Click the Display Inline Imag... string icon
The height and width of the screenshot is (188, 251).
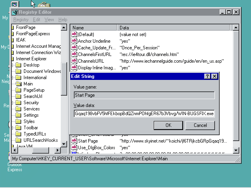tap(74, 67)
